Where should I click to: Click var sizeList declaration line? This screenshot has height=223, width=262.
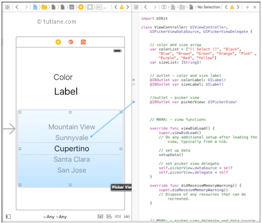[x=176, y=62]
